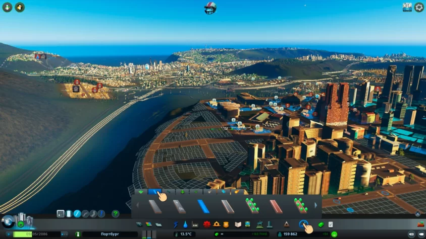
Task: Open the City Policies checklist panel
Action: [x=331, y=224]
